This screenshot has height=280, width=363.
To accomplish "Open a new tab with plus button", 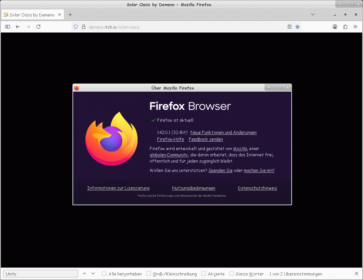I will click(x=70, y=15).
